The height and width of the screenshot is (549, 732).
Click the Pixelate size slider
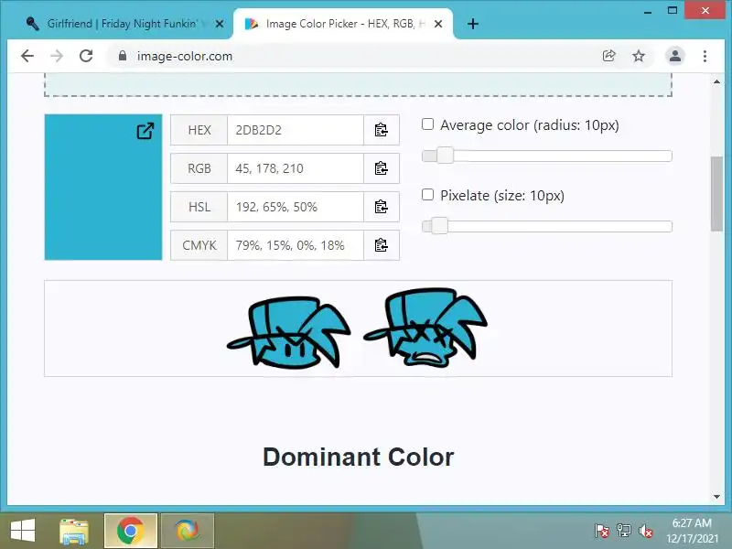pyautogui.click(x=546, y=226)
